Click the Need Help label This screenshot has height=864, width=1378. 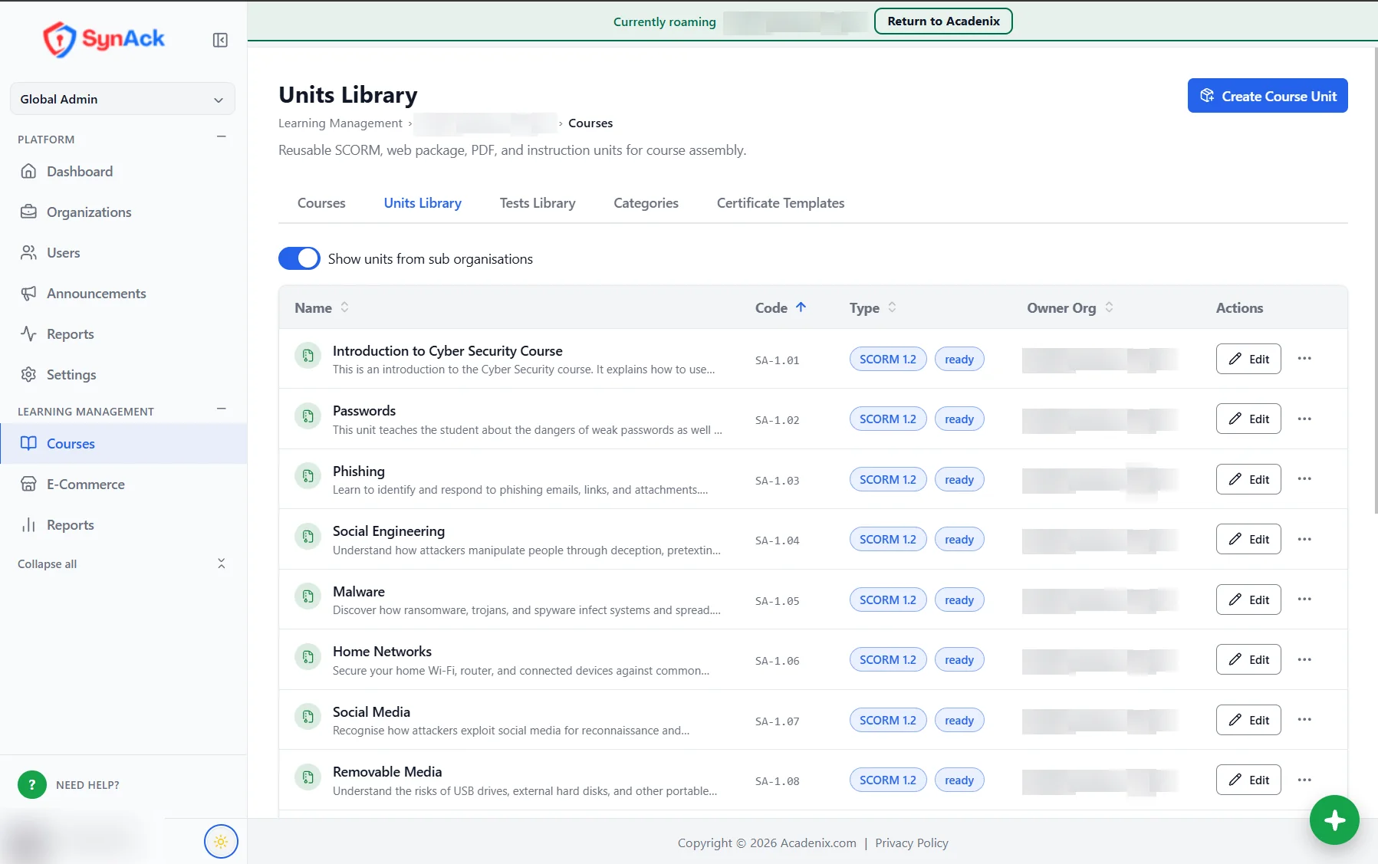[x=87, y=785]
